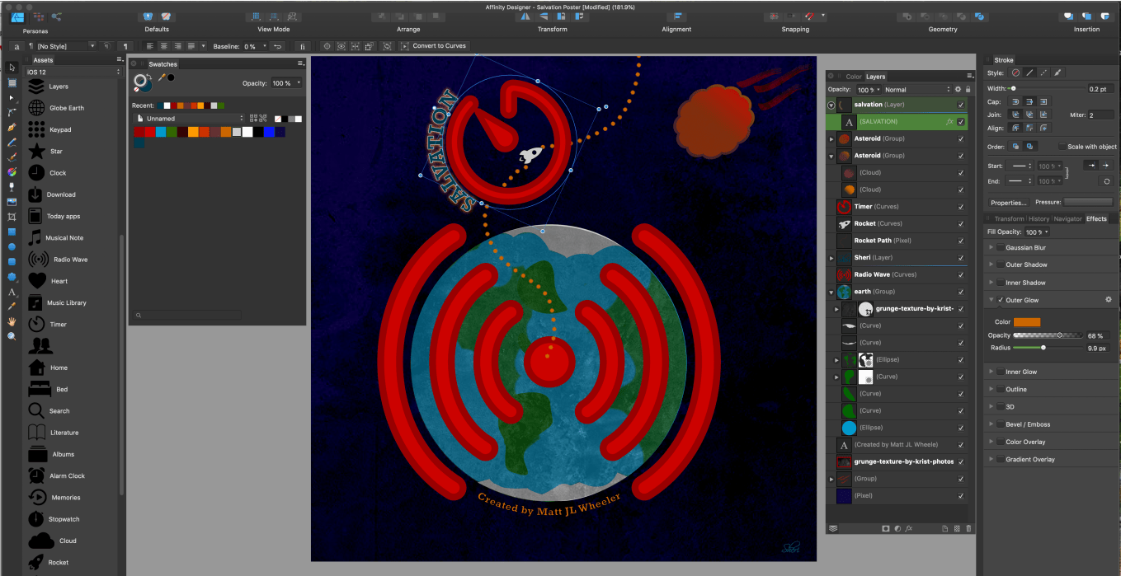Image resolution: width=1121 pixels, height=576 pixels.
Task: Check the Scale with object option
Action: [1062, 147]
